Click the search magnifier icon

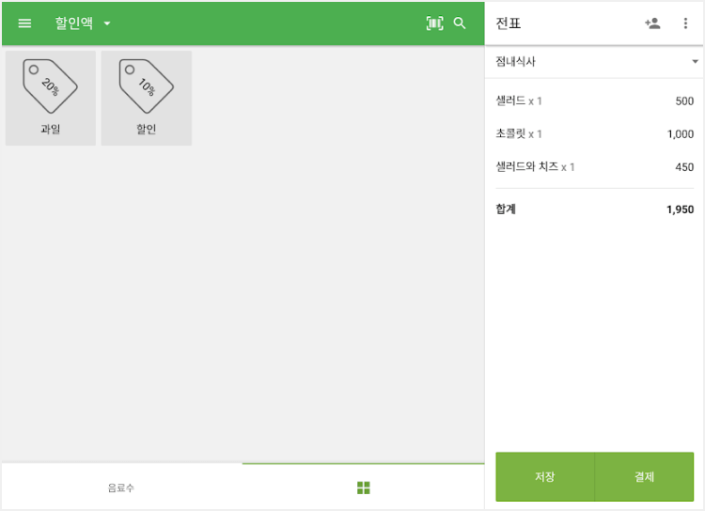460,23
